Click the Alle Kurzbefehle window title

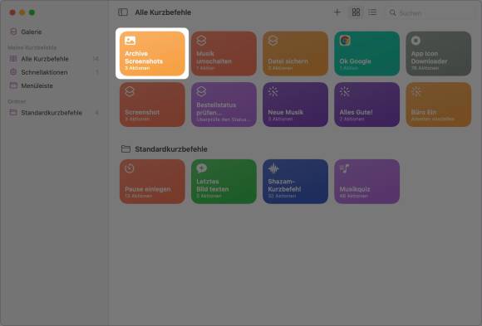point(163,12)
